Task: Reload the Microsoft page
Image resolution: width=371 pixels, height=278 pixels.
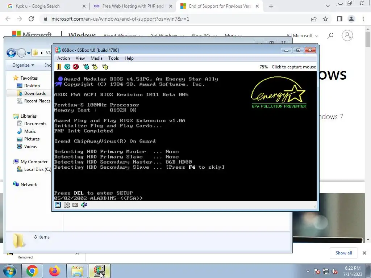Action: point(31,19)
